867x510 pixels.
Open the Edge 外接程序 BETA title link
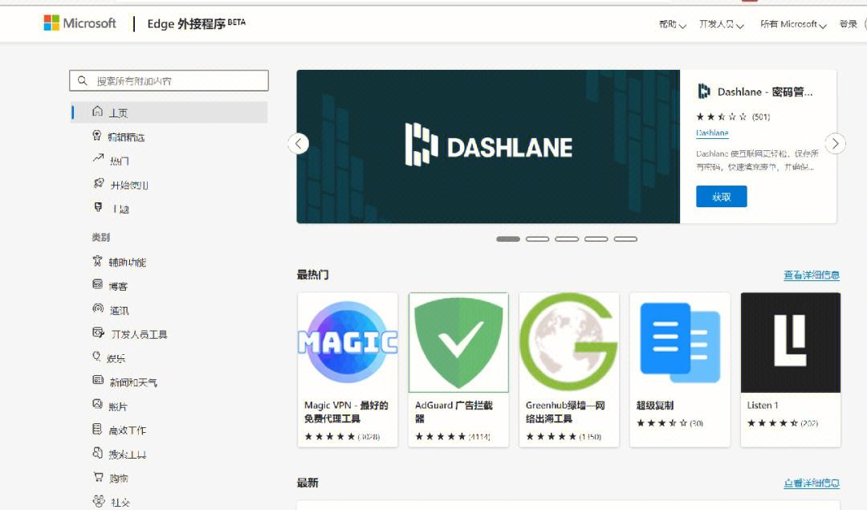pyautogui.click(x=197, y=23)
